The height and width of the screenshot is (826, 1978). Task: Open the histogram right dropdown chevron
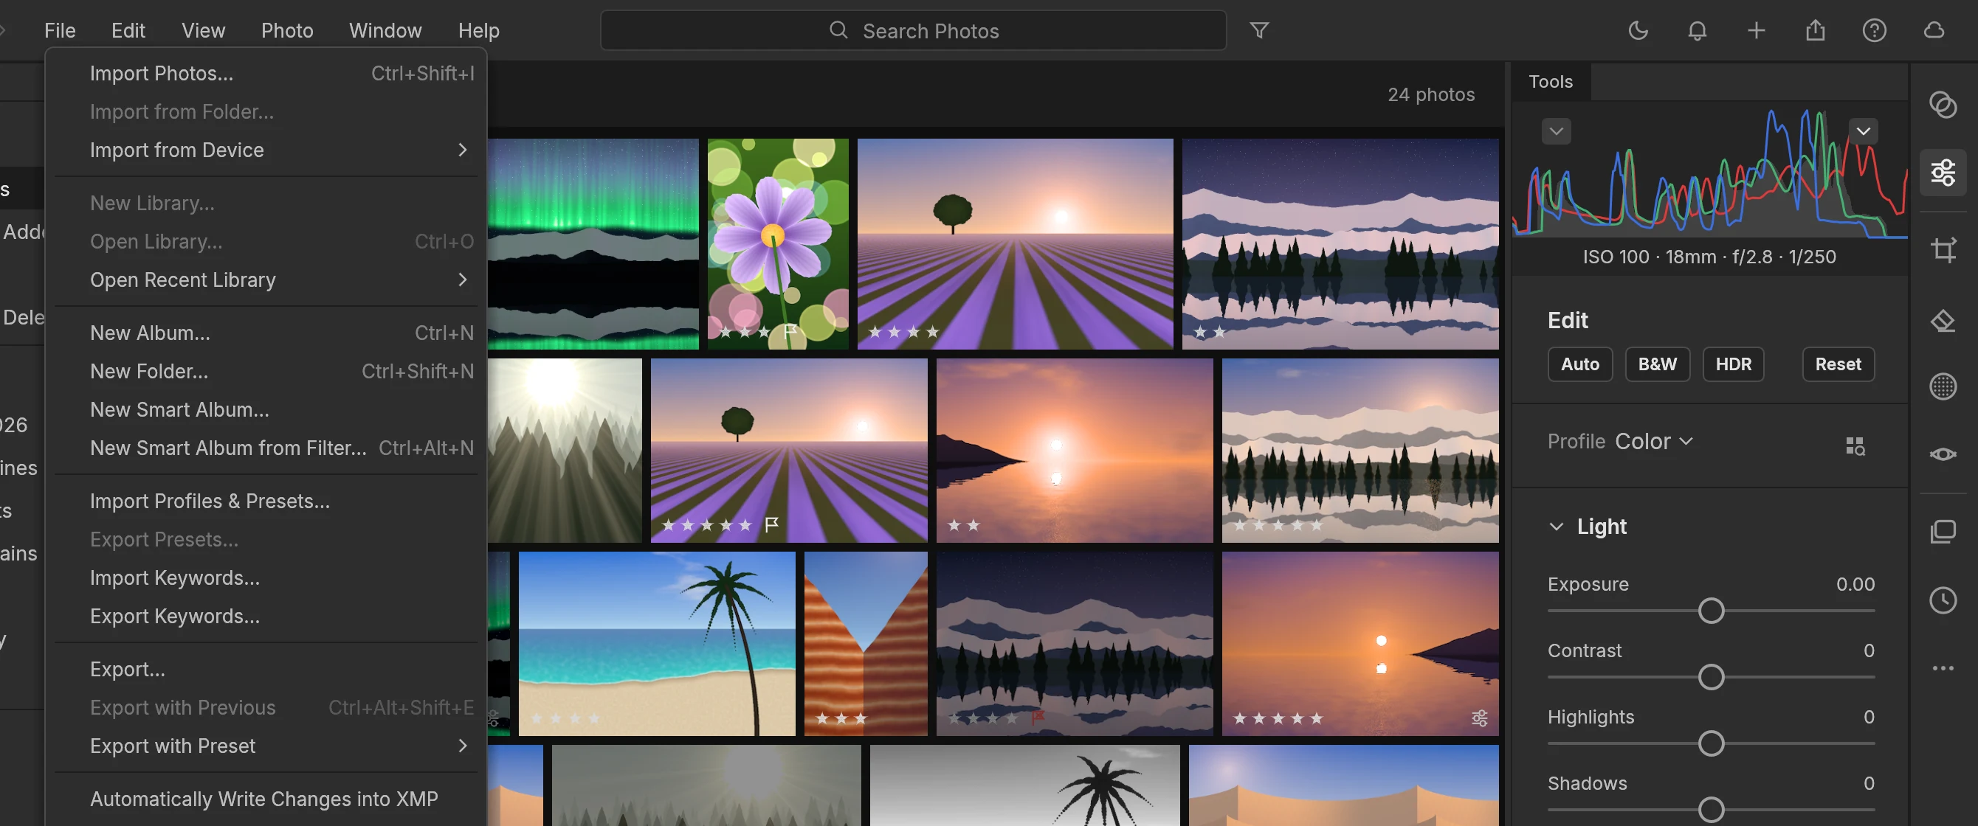1863,131
